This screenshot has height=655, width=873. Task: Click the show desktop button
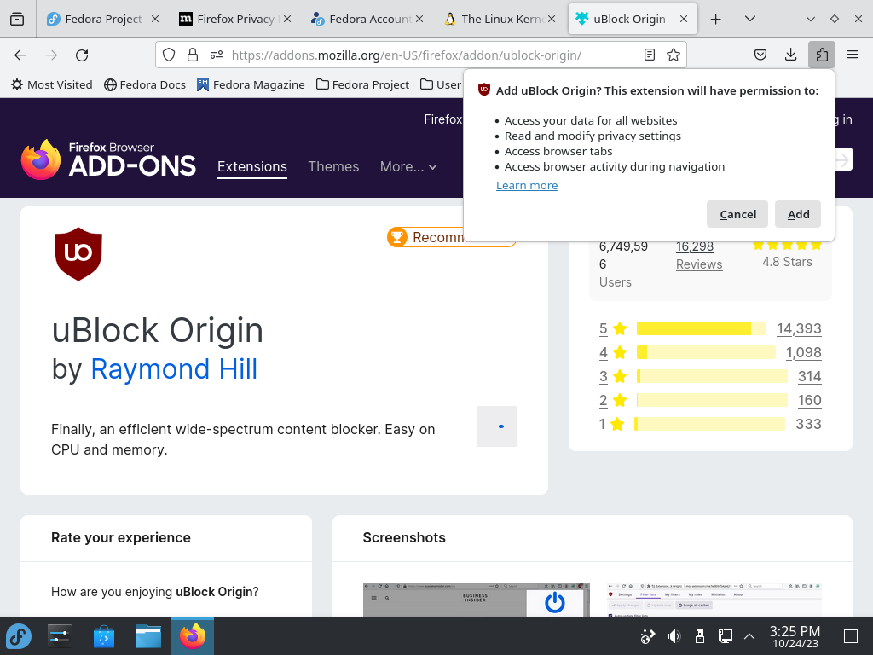[x=851, y=636]
